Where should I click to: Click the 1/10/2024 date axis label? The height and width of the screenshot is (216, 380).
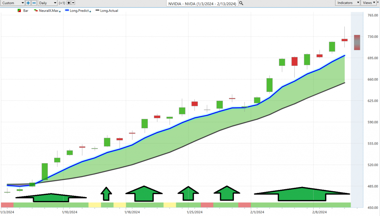[69, 212]
